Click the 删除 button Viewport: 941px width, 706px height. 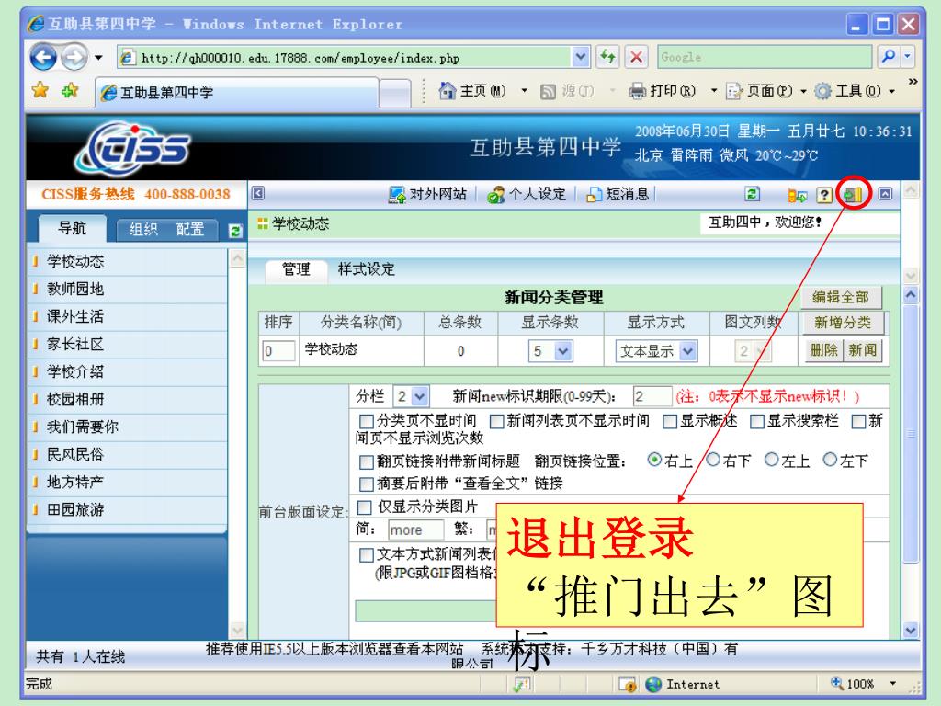(x=824, y=350)
